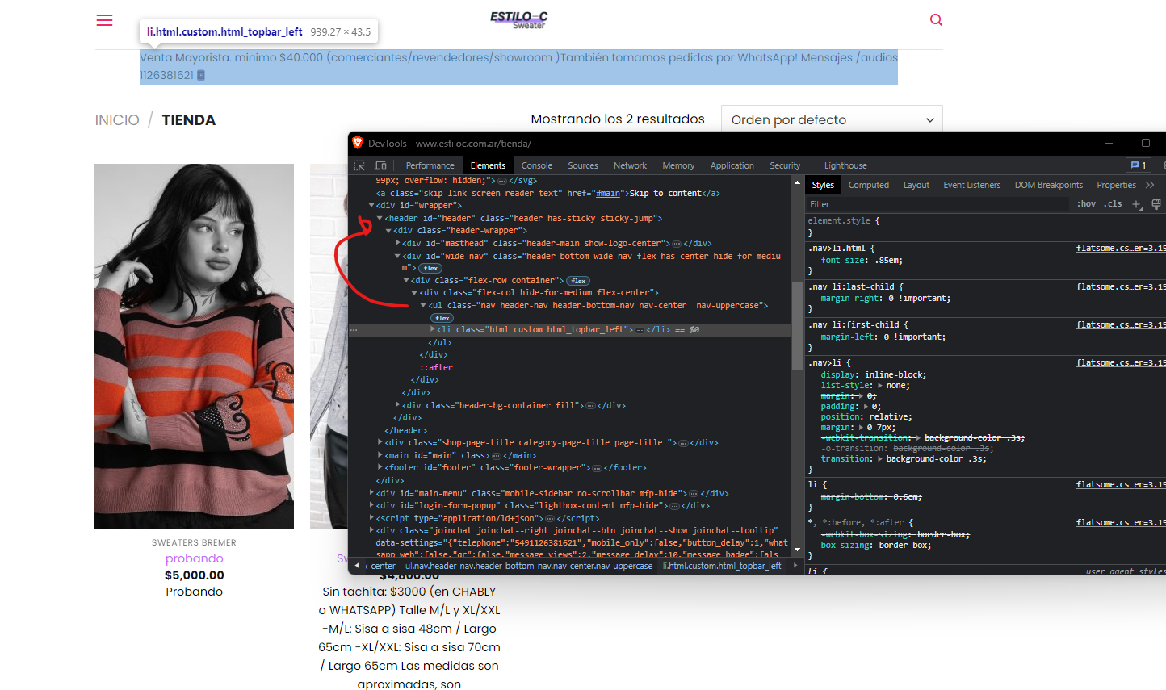Click the pink search icon on the website
Image resolution: width=1166 pixels, height=690 pixels.
coord(936,20)
